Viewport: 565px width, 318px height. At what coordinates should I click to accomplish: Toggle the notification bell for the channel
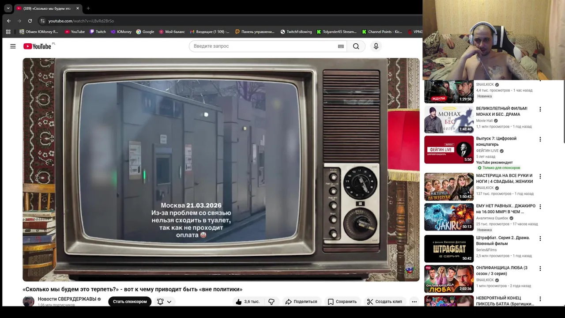tap(160, 302)
